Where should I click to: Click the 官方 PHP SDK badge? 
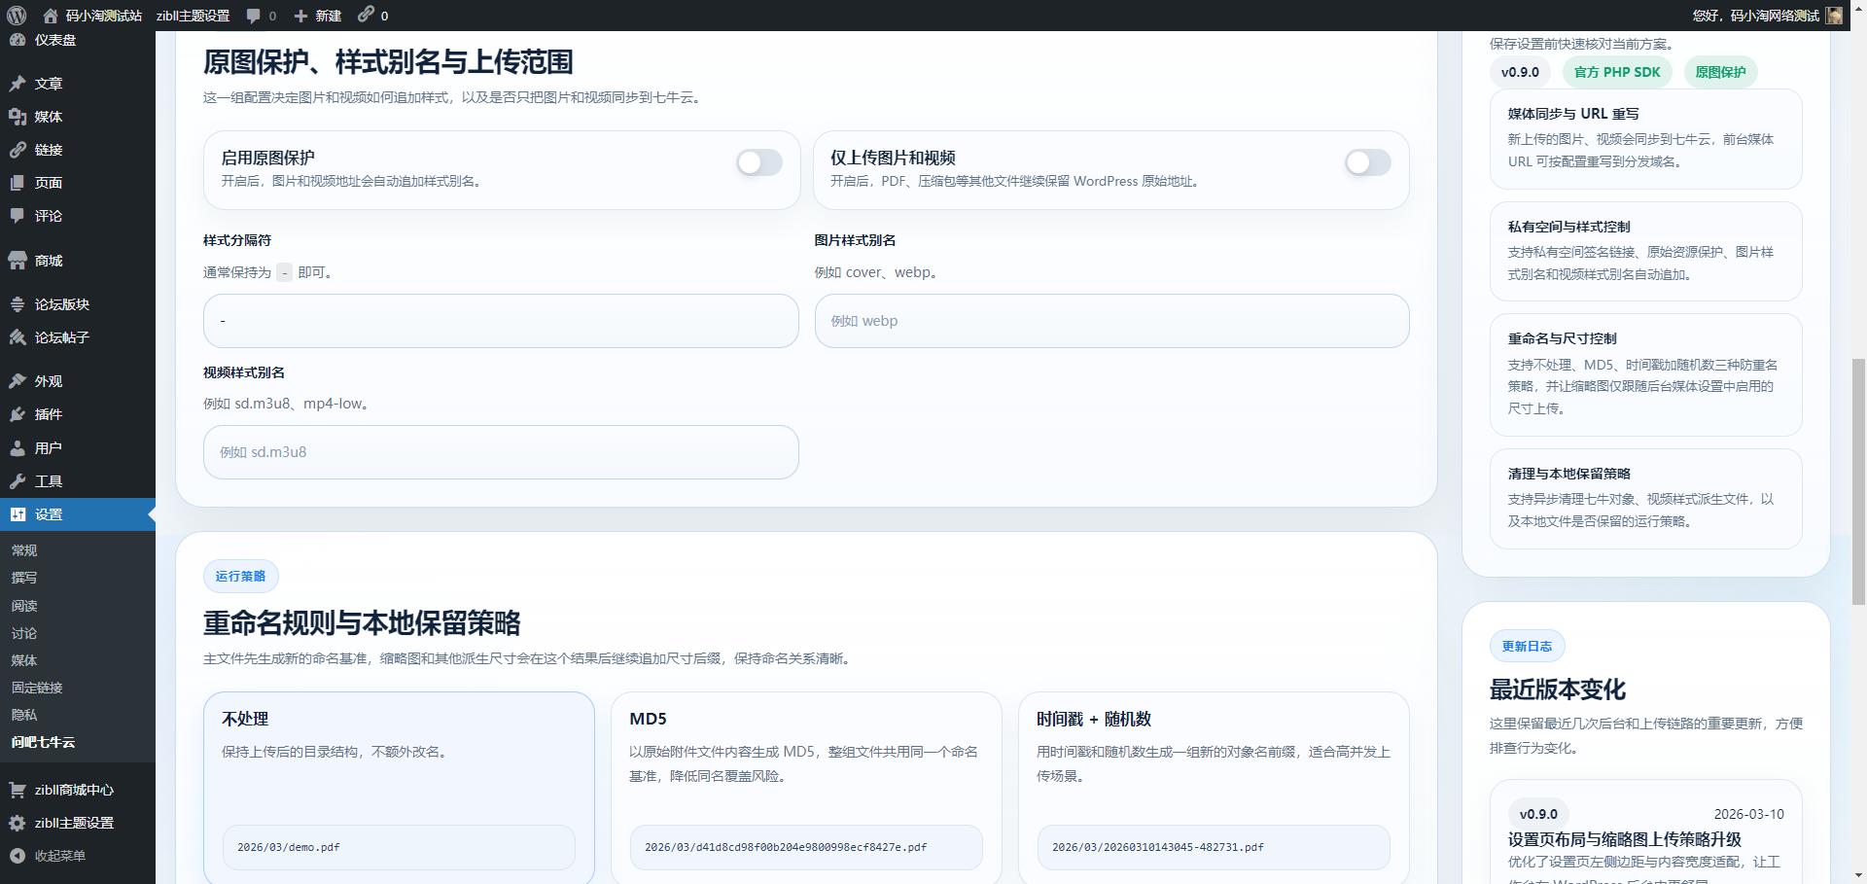coord(1617,71)
